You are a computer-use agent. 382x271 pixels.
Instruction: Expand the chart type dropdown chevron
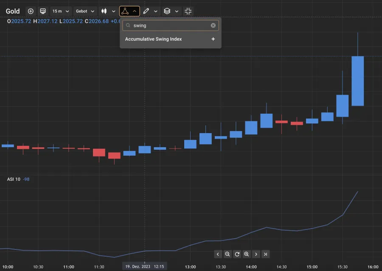[112, 11]
